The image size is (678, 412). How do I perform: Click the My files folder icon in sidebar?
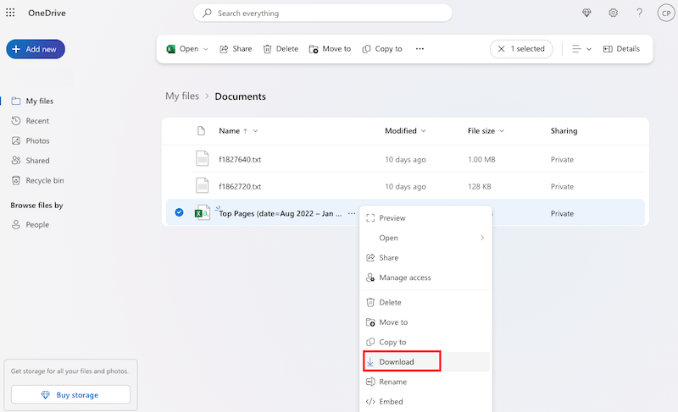[x=16, y=101]
